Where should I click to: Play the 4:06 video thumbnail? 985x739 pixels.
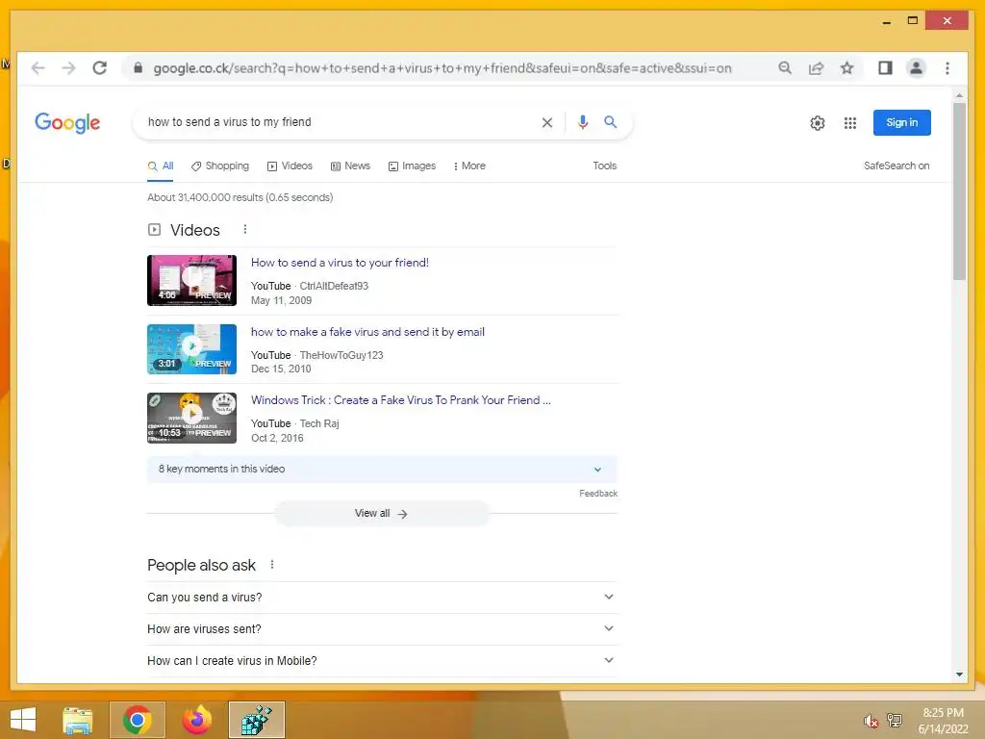pos(191,280)
